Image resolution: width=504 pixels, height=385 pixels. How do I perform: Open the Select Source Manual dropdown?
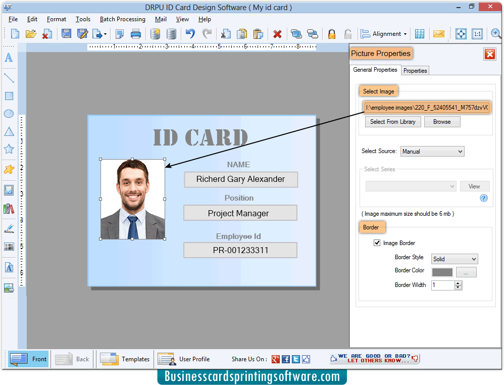(x=432, y=152)
